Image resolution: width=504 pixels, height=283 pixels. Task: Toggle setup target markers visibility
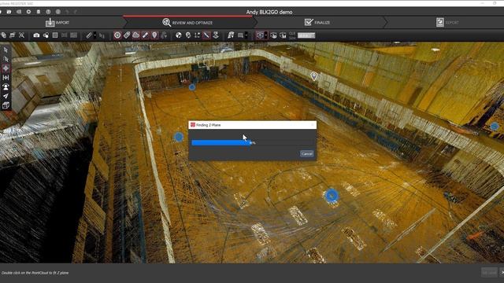pyautogui.click(x=117, y=35)
